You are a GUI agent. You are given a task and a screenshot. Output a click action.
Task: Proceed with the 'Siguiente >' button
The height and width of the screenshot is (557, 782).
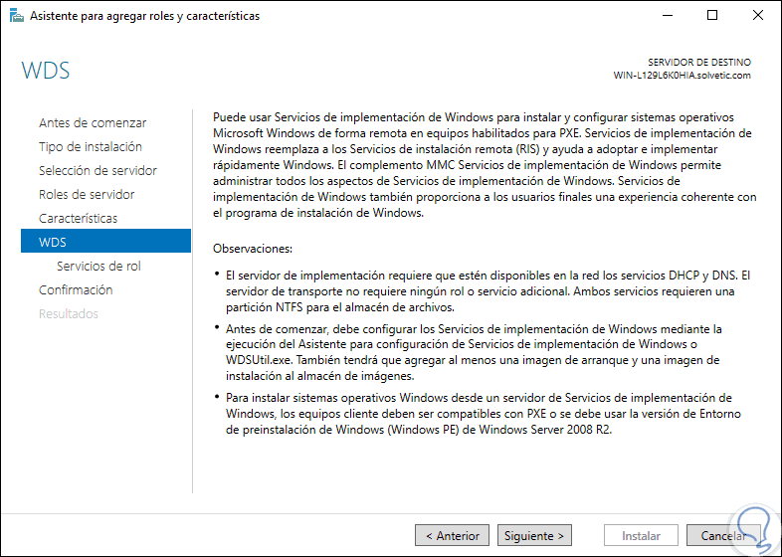534,535
